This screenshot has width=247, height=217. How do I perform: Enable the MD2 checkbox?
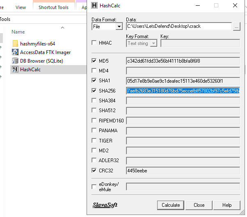[x=94, y=151]
